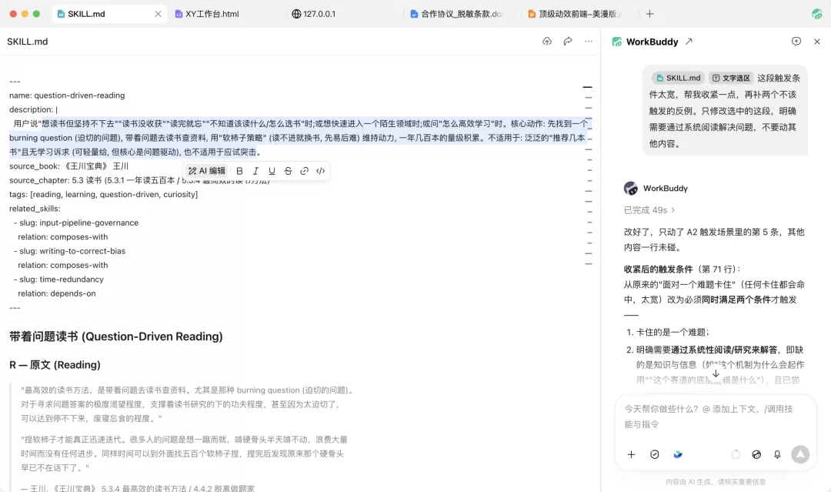Click the name: question-driven-reading line
Screen dimensions: 831x492
click(67, 95)
